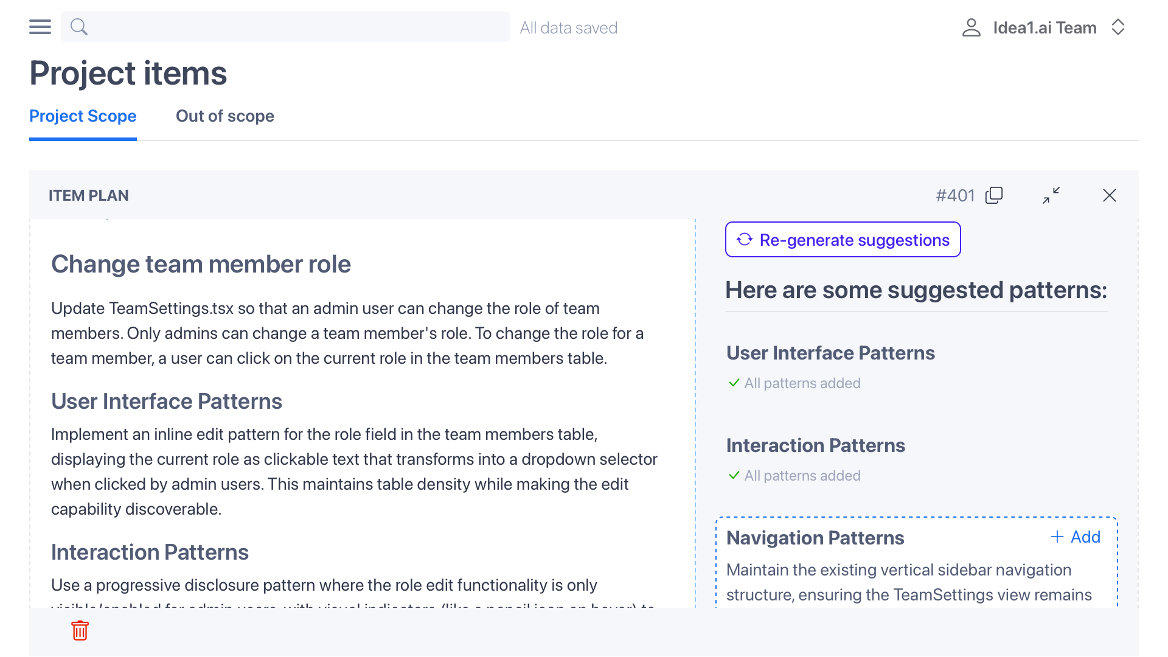The height and width of the screenshot is (657, 1168).
Task: Click the plus icon next to Add
Action: [x=1056, y=537]
